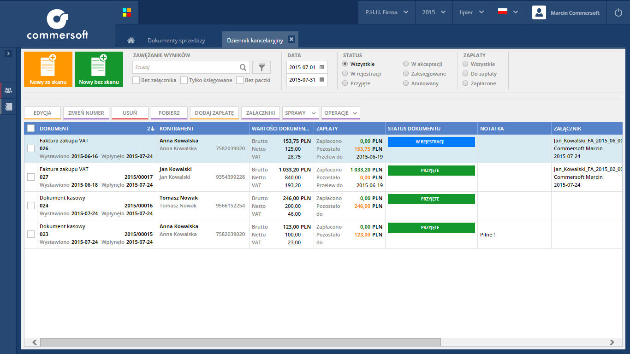Click the Zmień numer button

(86, 113)
